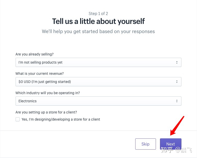Click the up-down arrows on the selling dropdown

tap(177, 62)
